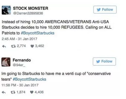Open #BoycottStarbucks hashtag in Fernando's tweet
The width and height of the screenshot is (126, 99).
30,79
